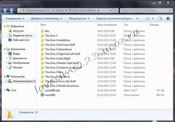
Task: Select The Sims 3.Pets folder
Action: [x=54, y=72]
